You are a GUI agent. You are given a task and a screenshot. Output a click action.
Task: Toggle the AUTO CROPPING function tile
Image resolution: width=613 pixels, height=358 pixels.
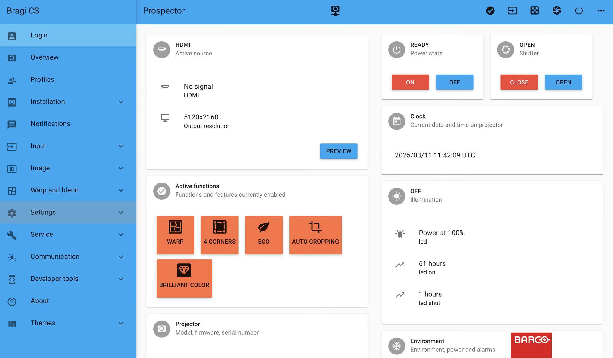(315, 235)
